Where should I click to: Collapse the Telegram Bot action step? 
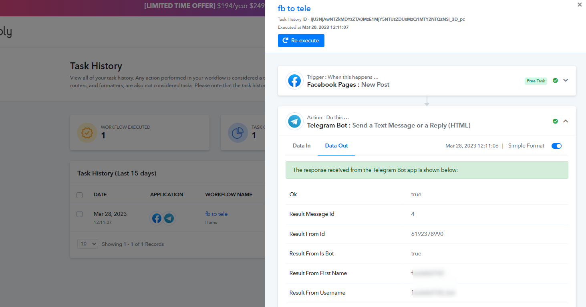566,121
